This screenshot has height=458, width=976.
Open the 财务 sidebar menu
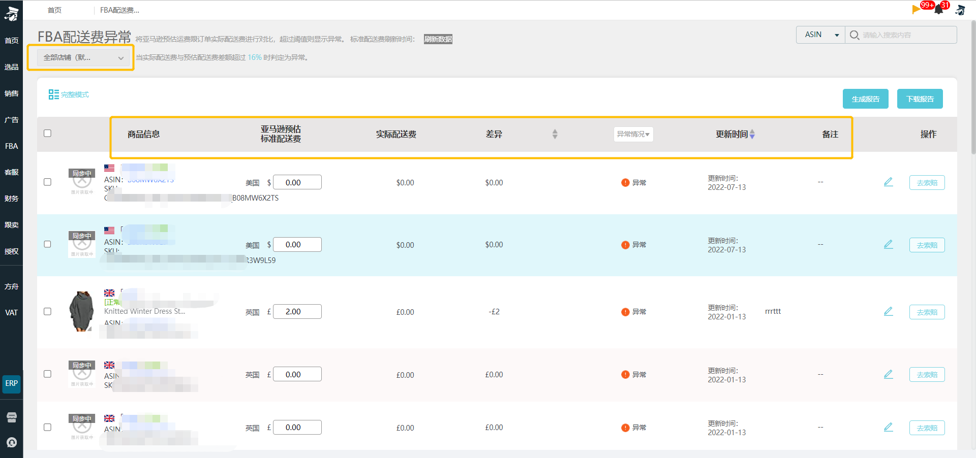[11, 199]
